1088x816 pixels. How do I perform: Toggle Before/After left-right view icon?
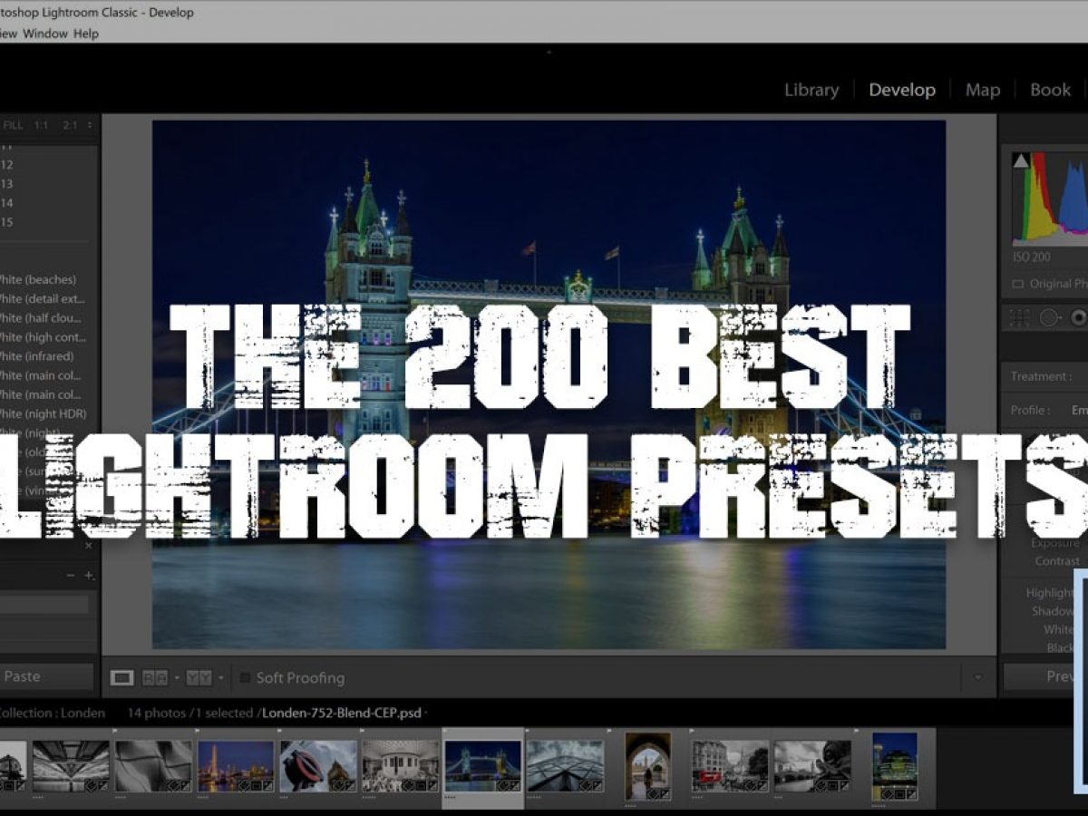(155, 677)
